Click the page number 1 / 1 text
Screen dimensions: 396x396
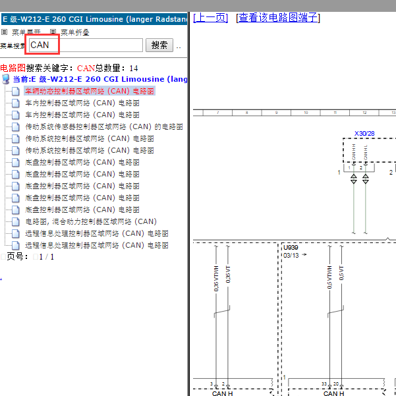coord(47,257)
